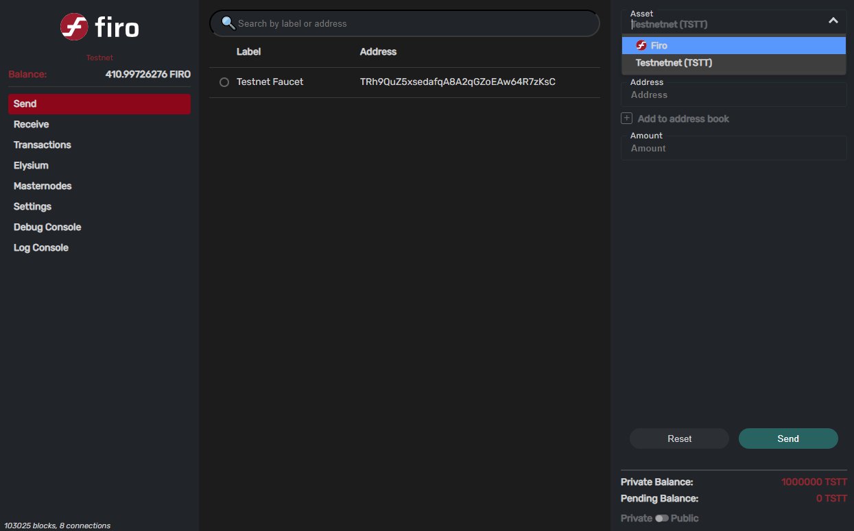This screenshot has height=531, width=854.
Task: Click the Pending Balance: label
Action: click(x=659, y=499)
